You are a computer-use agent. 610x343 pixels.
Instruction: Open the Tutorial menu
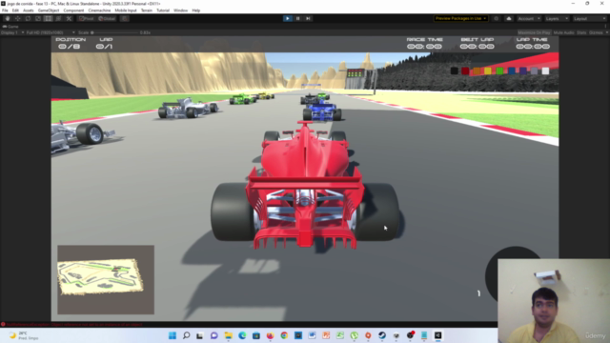(x=163, y=10)
